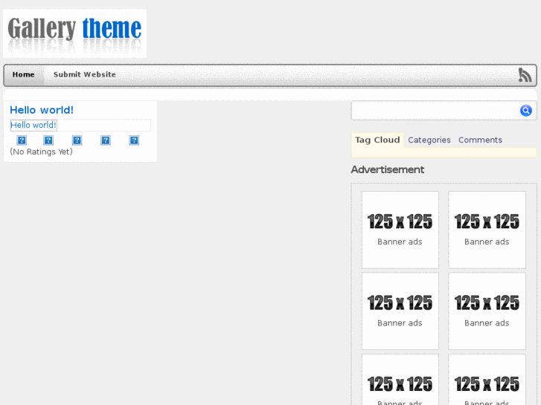Click the (No Ratings Yet) text
The height and width of the screenshot is (405, 541).
41,152
